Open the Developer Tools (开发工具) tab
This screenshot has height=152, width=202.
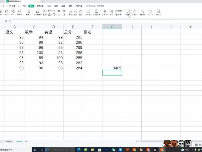point(79,6)
